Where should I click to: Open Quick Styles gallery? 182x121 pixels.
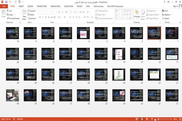click(x=143, y=15)
